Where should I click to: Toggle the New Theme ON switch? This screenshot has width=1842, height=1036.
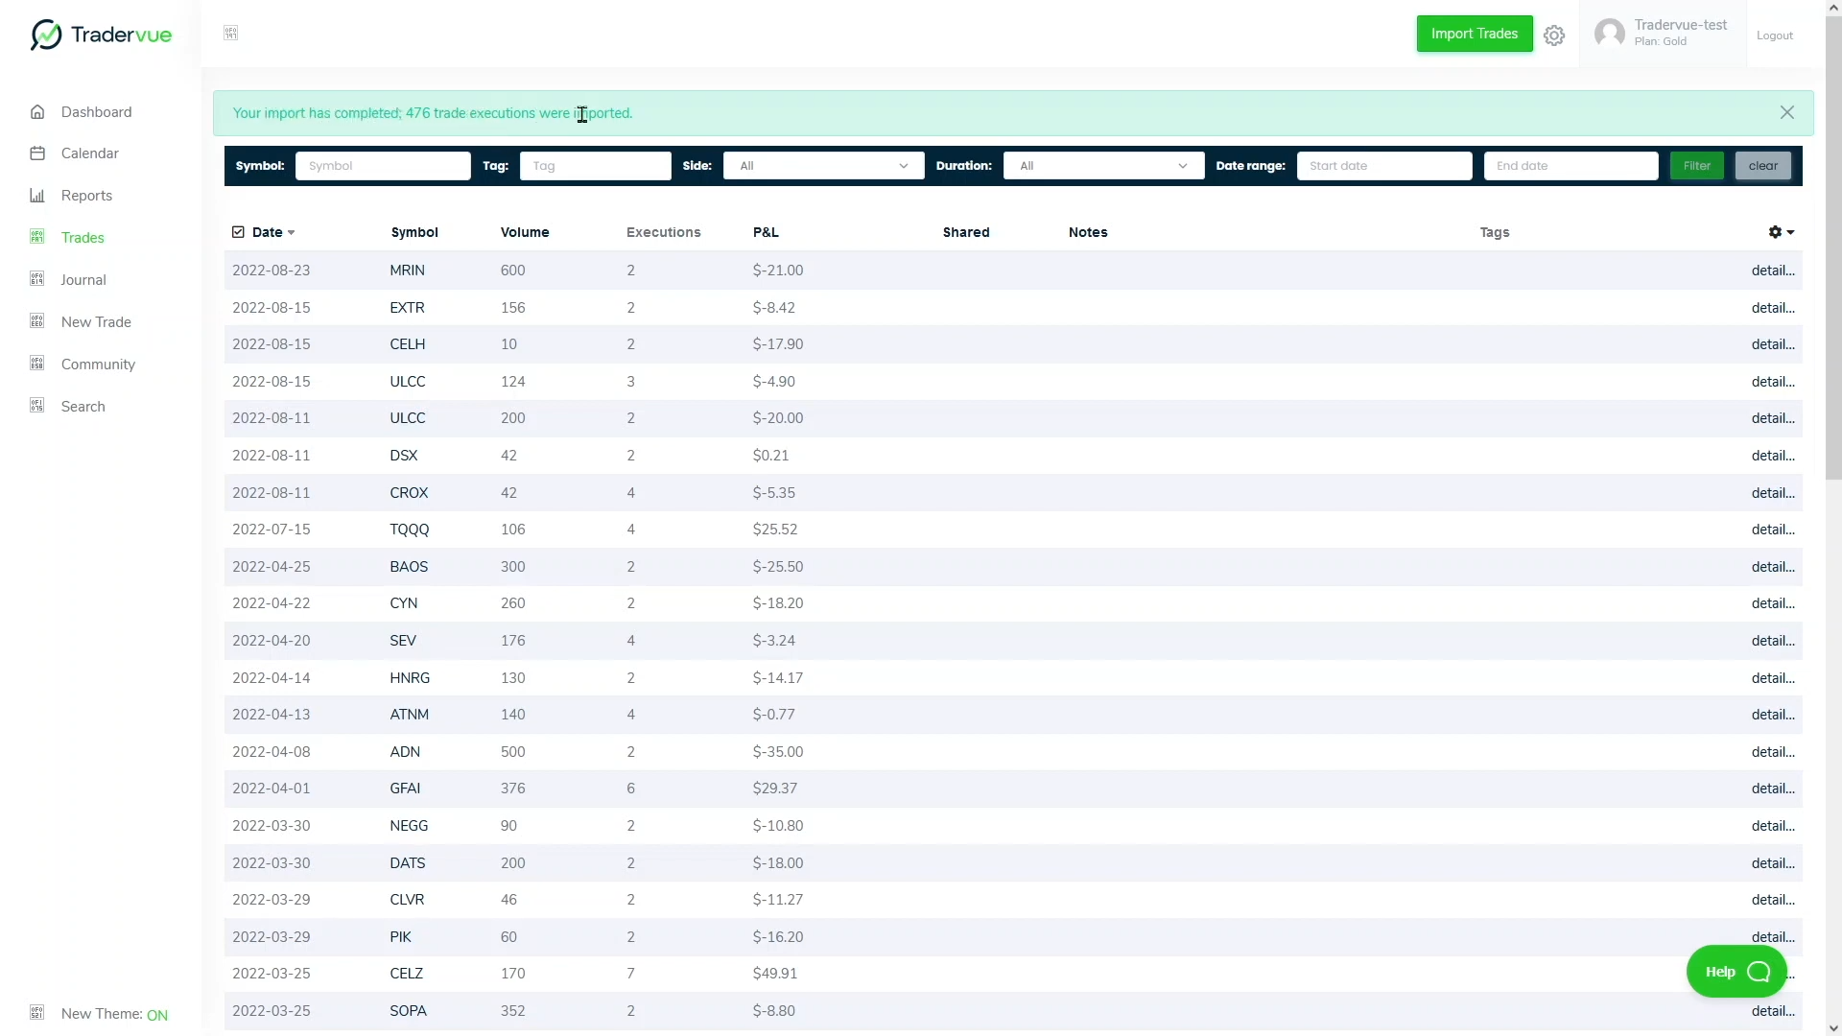point(156,1015)
